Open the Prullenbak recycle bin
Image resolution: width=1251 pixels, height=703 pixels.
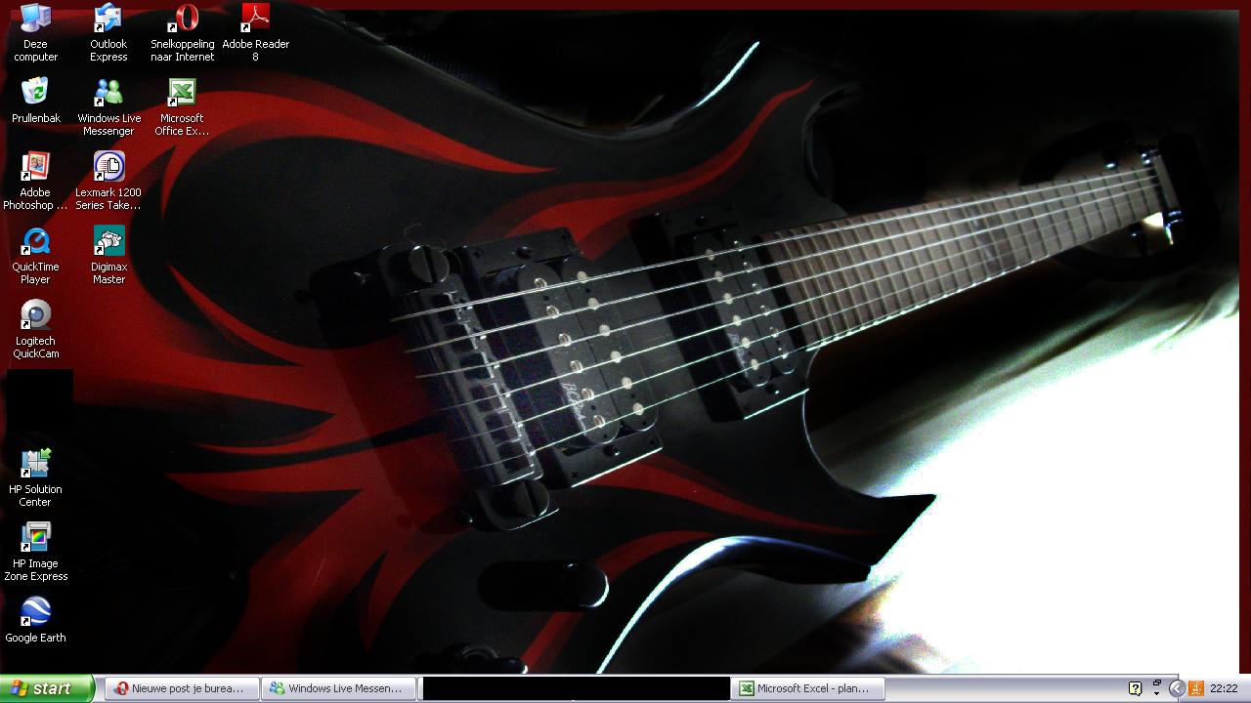(x=35, y=93)
